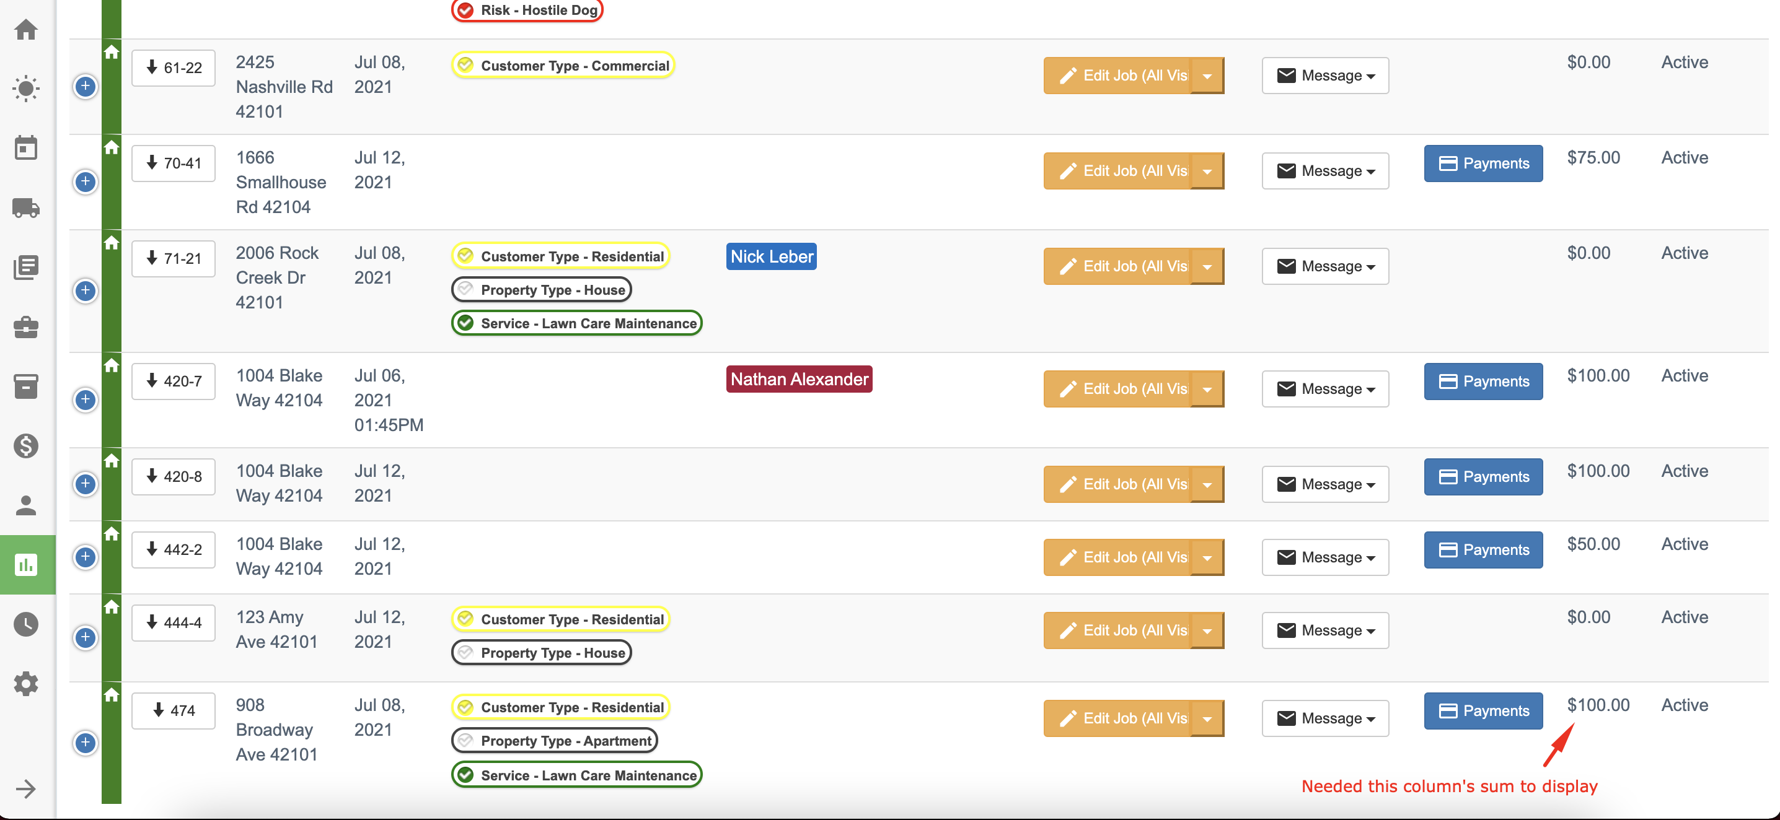1780x820 pixels.
Task: Select the bar chart reports icon
Action: (26, 565)
